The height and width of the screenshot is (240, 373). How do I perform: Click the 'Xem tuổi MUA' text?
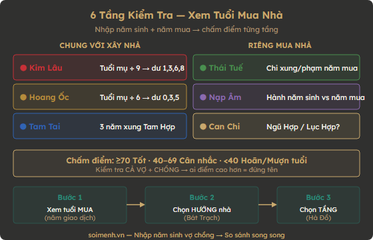point(70,209)
